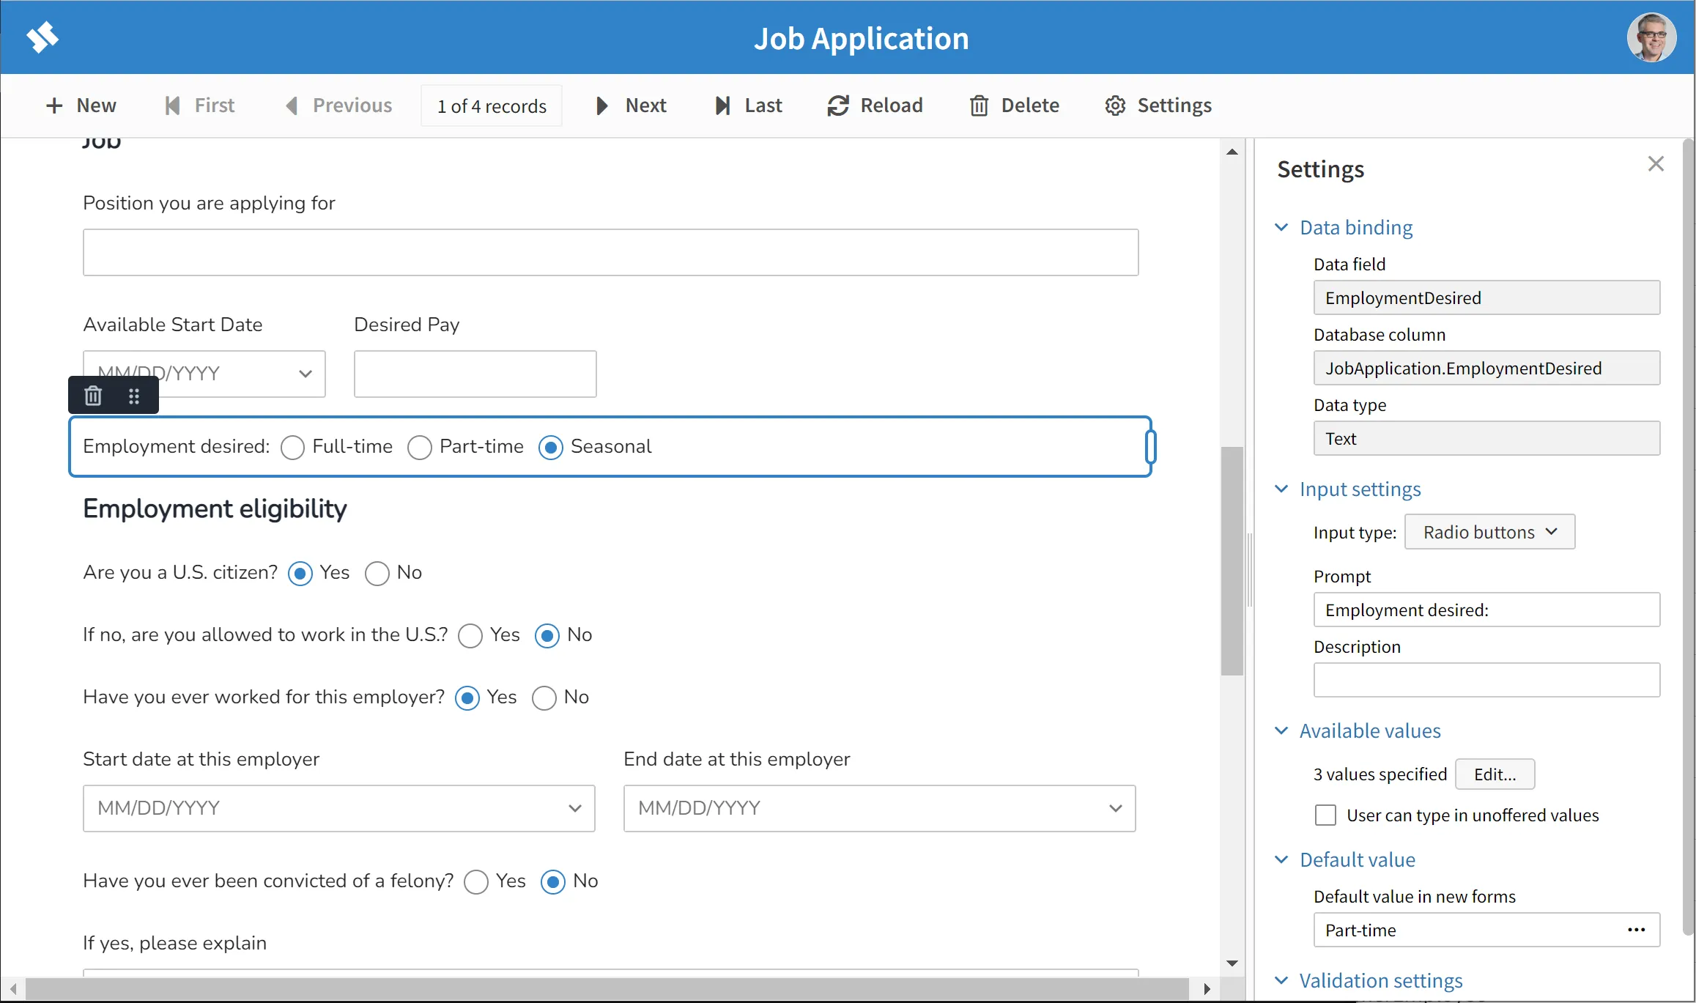Viewport: 1696px width, 1003px height.
Task: Choose No for felony conviction question
Action: (552, 882)
